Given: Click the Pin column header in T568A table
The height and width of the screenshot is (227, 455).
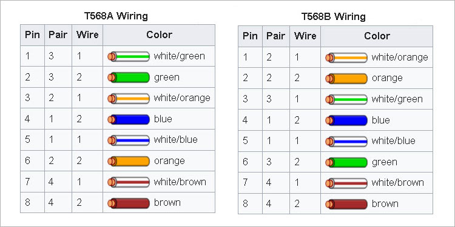Looking at the screenshot, I should pyautogui.click(x=33, y=35).
